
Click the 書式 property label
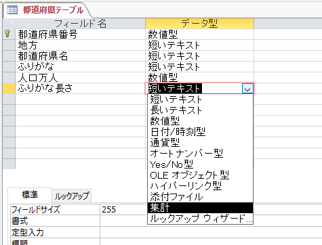(20, 221)
